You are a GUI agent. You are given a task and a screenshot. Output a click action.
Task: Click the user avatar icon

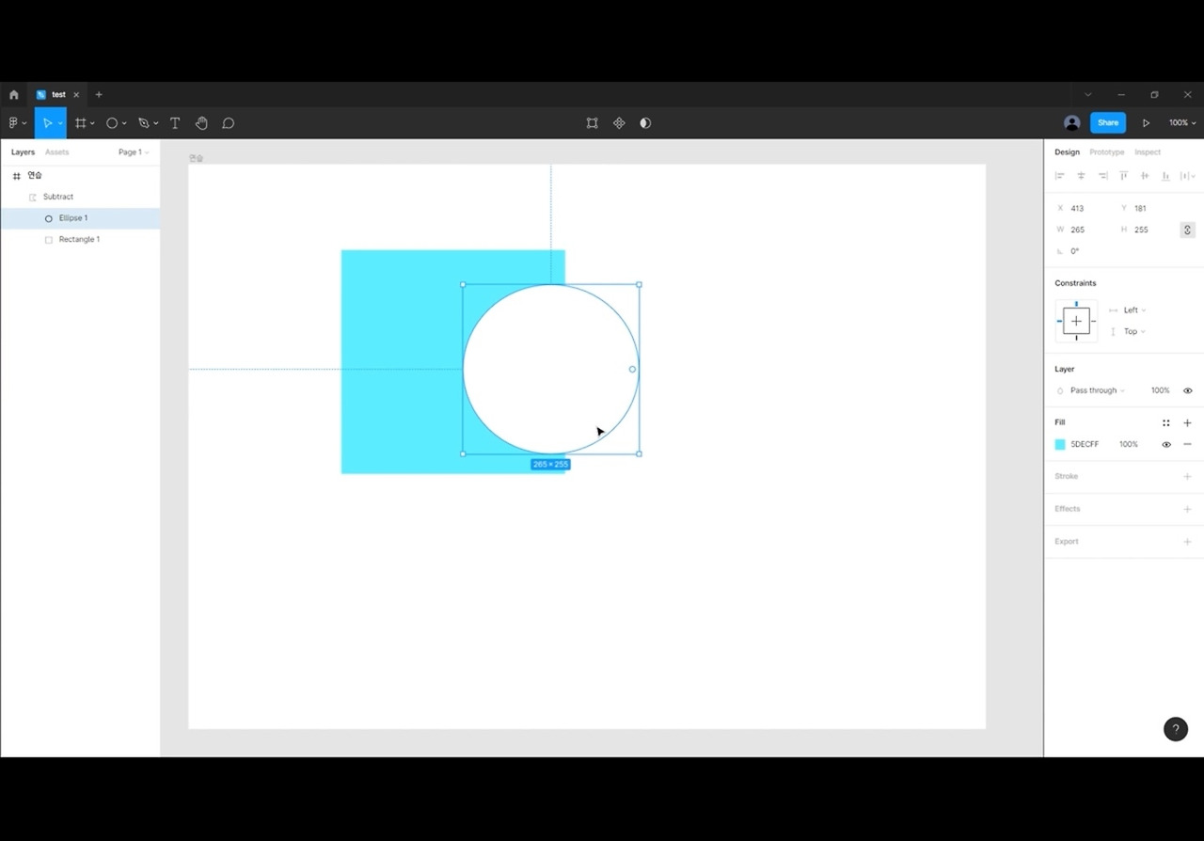click(1071, 123)
